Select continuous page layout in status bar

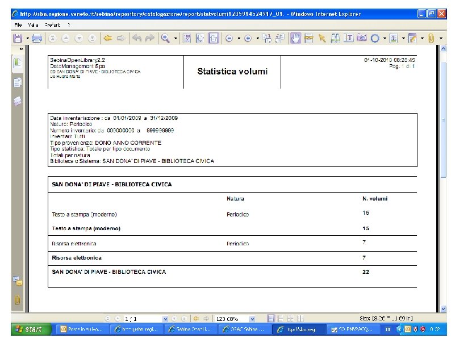281,319
